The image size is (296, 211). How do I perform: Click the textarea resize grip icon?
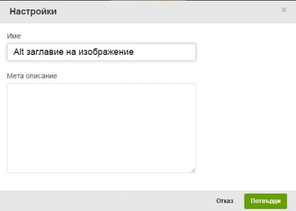pos(193,170)
